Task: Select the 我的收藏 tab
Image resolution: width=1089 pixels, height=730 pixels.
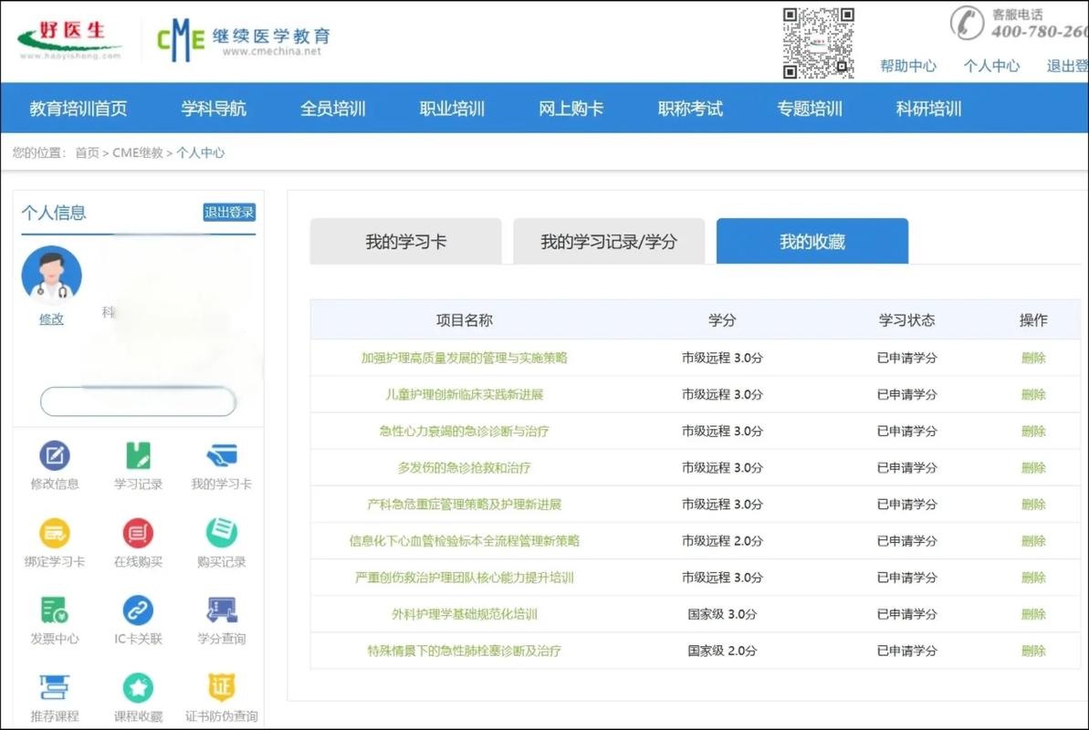Action: pyautogui.click(x=812, y=241)
